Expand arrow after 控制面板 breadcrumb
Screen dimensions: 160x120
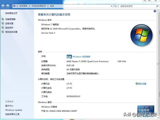coord(29,6)
